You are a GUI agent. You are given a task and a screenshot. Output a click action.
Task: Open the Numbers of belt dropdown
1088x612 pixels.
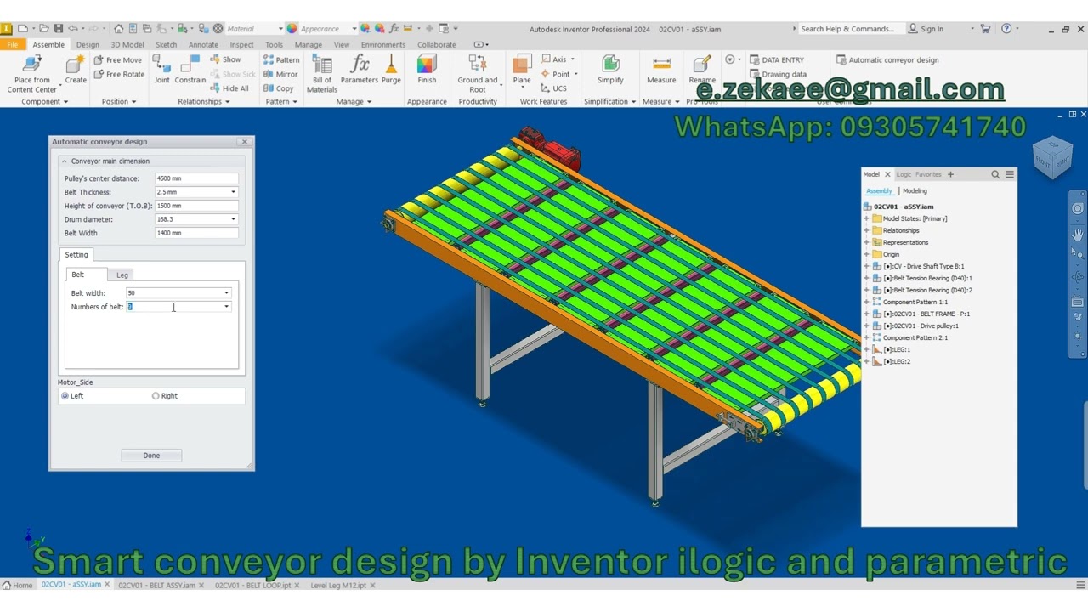(226, 307)
